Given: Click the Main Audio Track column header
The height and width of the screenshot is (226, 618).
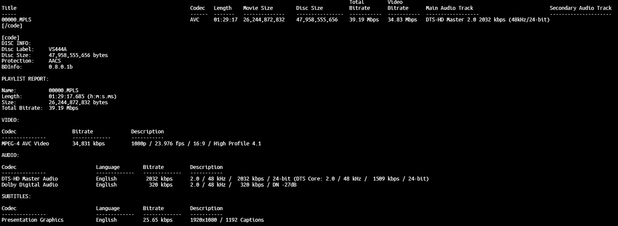Looking at the screenshot, I should (449, 8).
